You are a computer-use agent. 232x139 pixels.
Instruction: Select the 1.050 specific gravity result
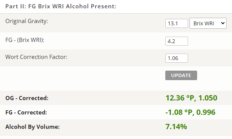pyautogui.click(x=208, y=98)
